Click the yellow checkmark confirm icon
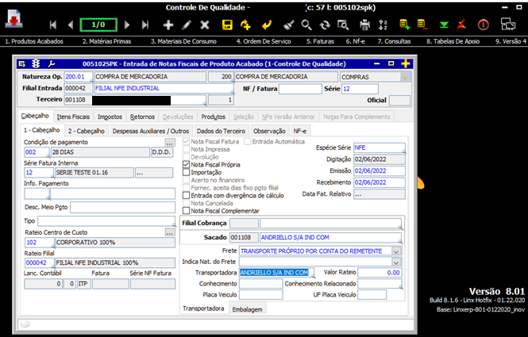The width and height of the screenshot is (528, 337). [x=267, y=25]
